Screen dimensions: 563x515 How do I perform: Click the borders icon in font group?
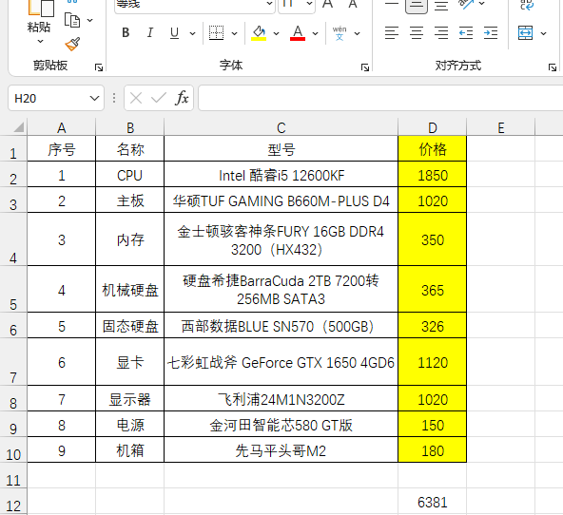pos(216,33)
